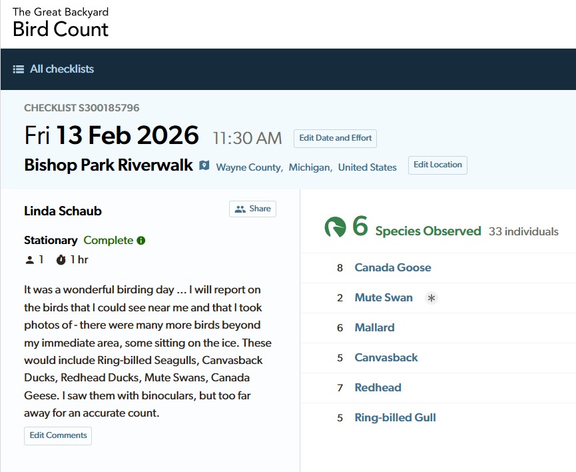The height and width of the screenshot is (472, 576).
Task: Click the Great Backyard Bird Count logo
Action: click(61, 23)
